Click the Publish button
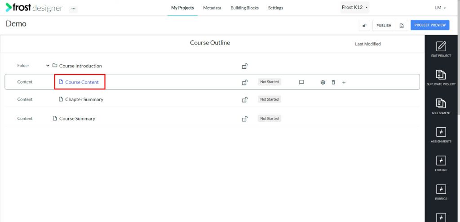This screenshot has height=222, width=460. pyautogui.click(x=384, y=26)
